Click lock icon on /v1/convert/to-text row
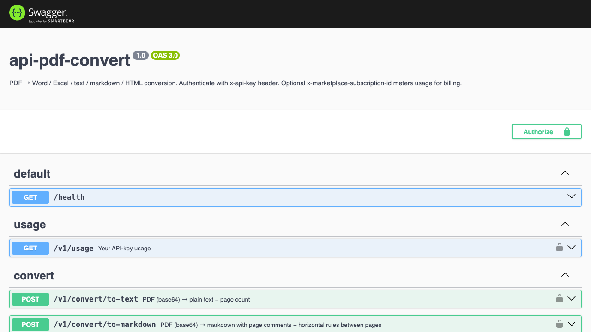The image size is (591, 332). tap(560, 299)
